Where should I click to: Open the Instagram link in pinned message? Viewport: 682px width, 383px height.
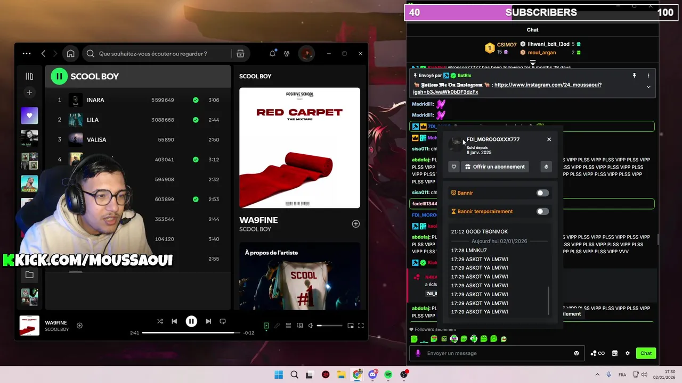(x=507, y=88)
